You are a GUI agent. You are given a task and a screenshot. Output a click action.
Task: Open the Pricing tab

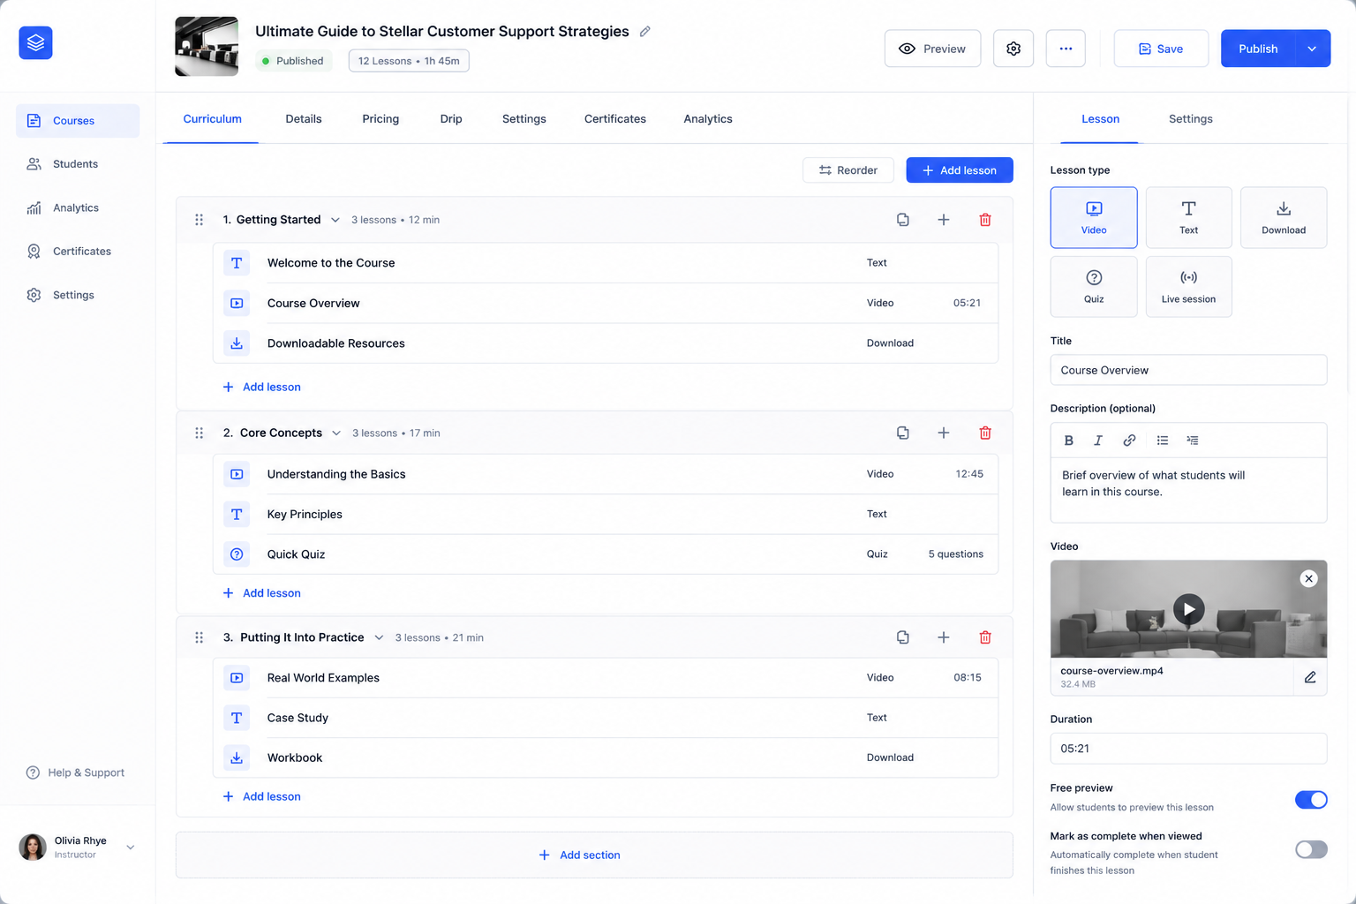click(x=380, y=119)
